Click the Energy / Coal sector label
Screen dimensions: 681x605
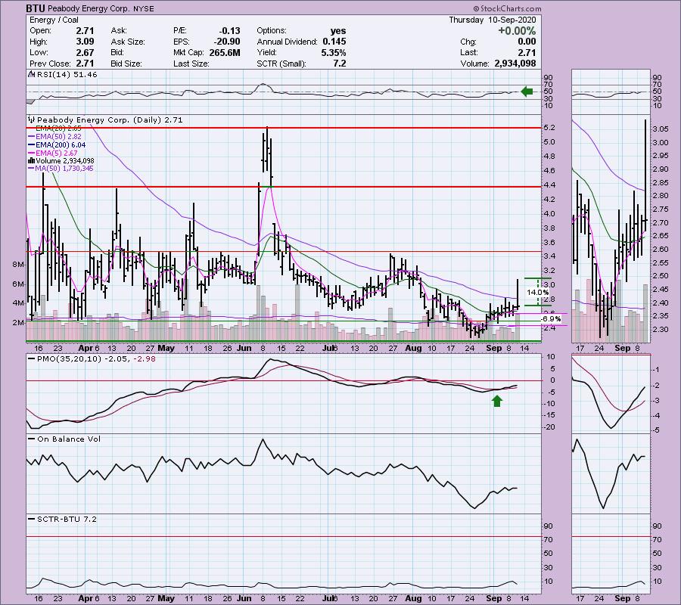(54, 20)
